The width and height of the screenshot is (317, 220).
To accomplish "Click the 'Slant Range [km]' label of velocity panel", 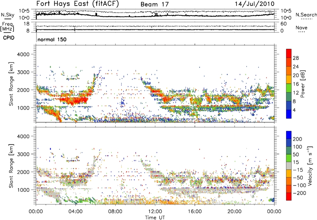I will tap(11, 166).
